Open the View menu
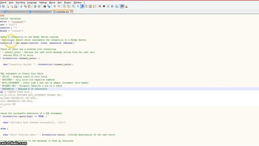 (x=11, y=3)
